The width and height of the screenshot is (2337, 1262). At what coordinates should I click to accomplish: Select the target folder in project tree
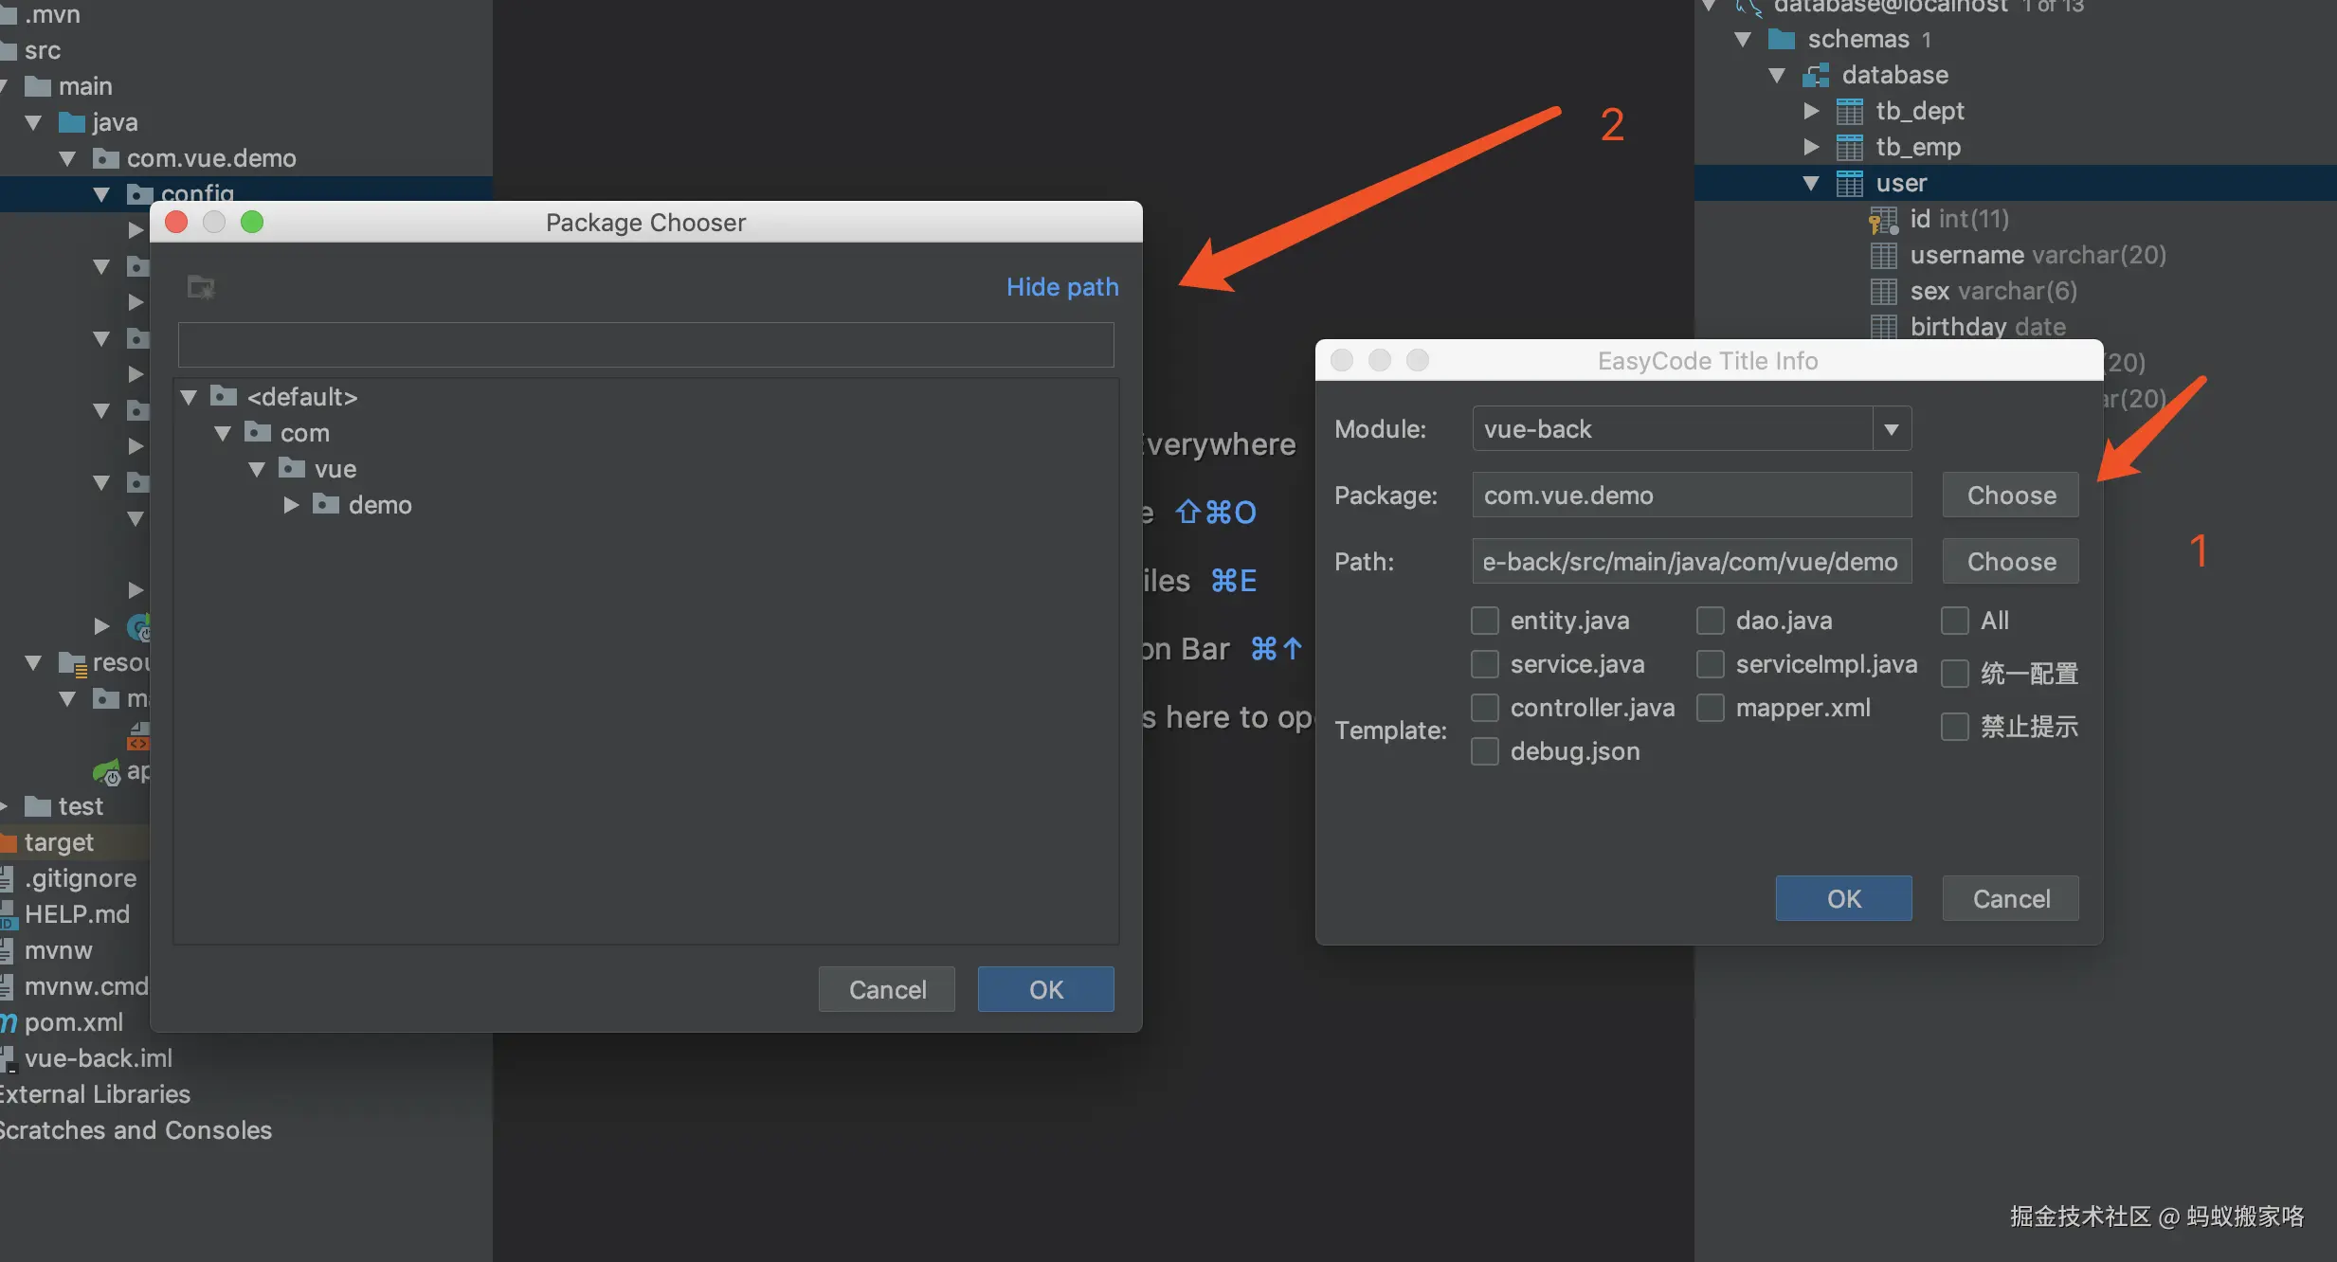click(x=59, y=842)
